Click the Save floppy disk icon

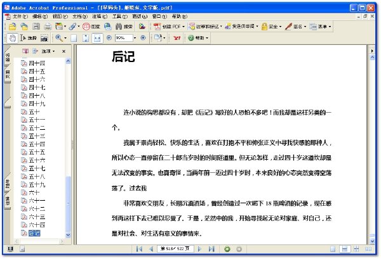point(36,27)
